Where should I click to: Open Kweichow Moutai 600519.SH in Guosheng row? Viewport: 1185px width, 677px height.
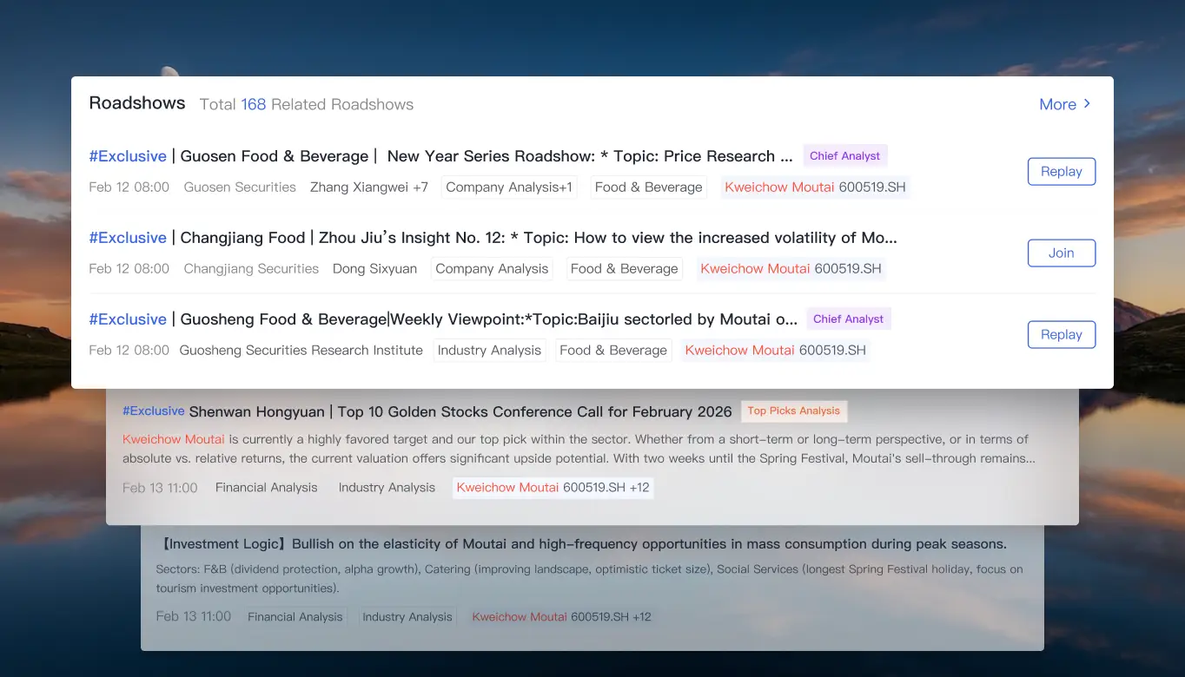776,351
